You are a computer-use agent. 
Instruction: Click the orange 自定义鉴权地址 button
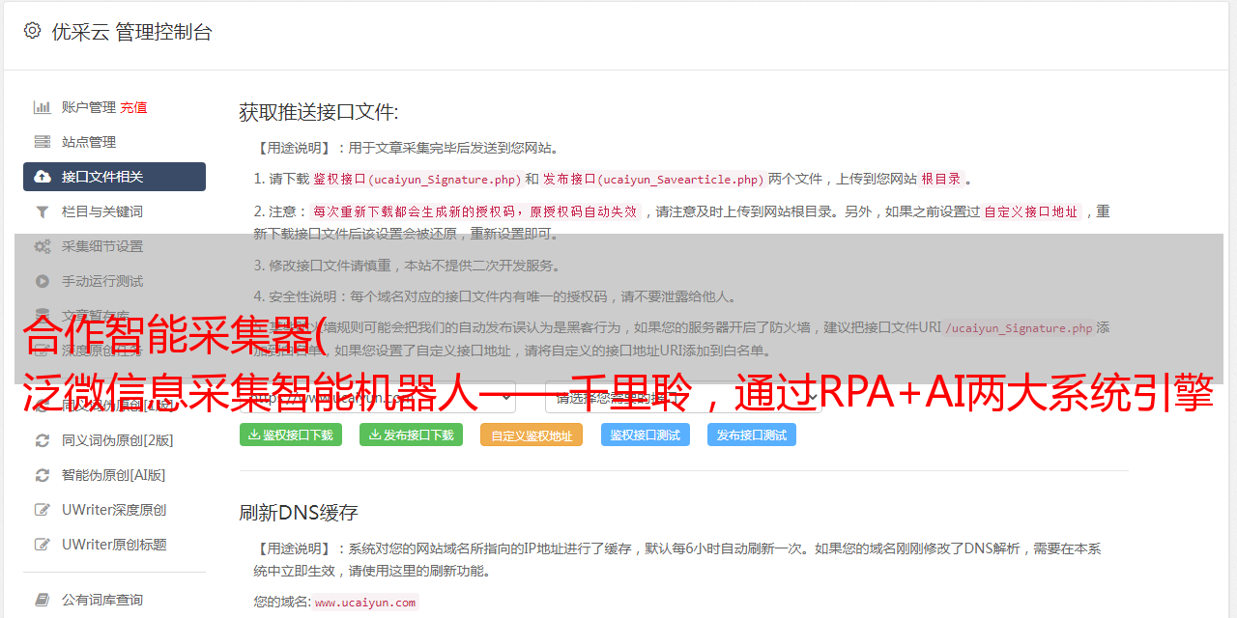coord(532,435)
